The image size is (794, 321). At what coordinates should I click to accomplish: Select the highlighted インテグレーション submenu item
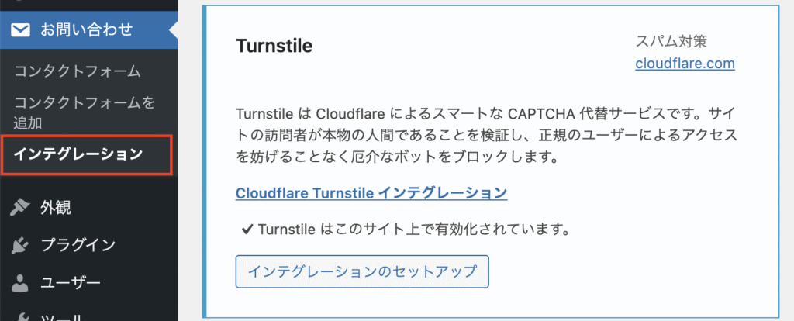[78, 154]
